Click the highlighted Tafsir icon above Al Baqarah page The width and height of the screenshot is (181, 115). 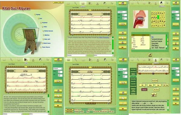26,59
